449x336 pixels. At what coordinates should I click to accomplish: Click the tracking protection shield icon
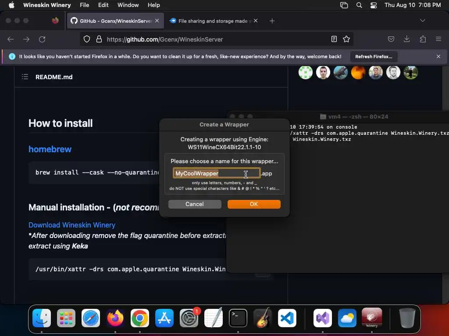pos(87,39)
